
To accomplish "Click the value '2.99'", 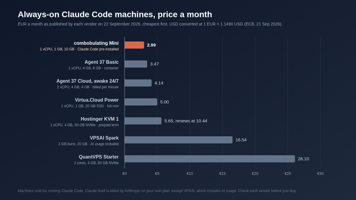I will 151,45.
